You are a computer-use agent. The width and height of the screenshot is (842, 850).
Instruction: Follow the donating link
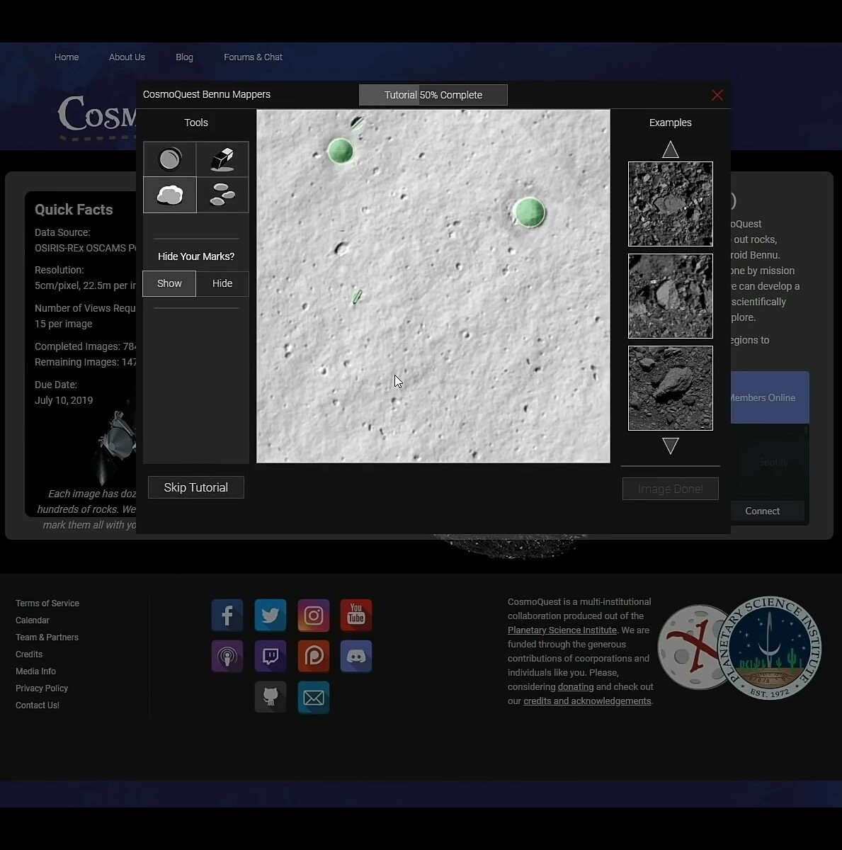coord(576,687)
